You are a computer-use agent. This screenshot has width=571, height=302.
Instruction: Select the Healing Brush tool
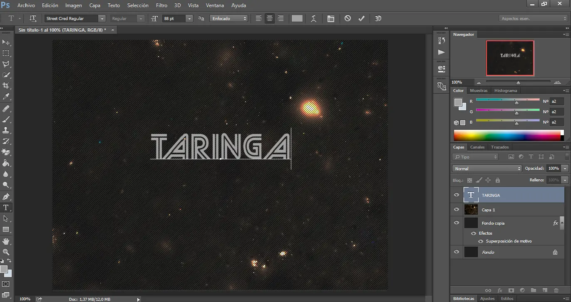click(x=6, y=109)
